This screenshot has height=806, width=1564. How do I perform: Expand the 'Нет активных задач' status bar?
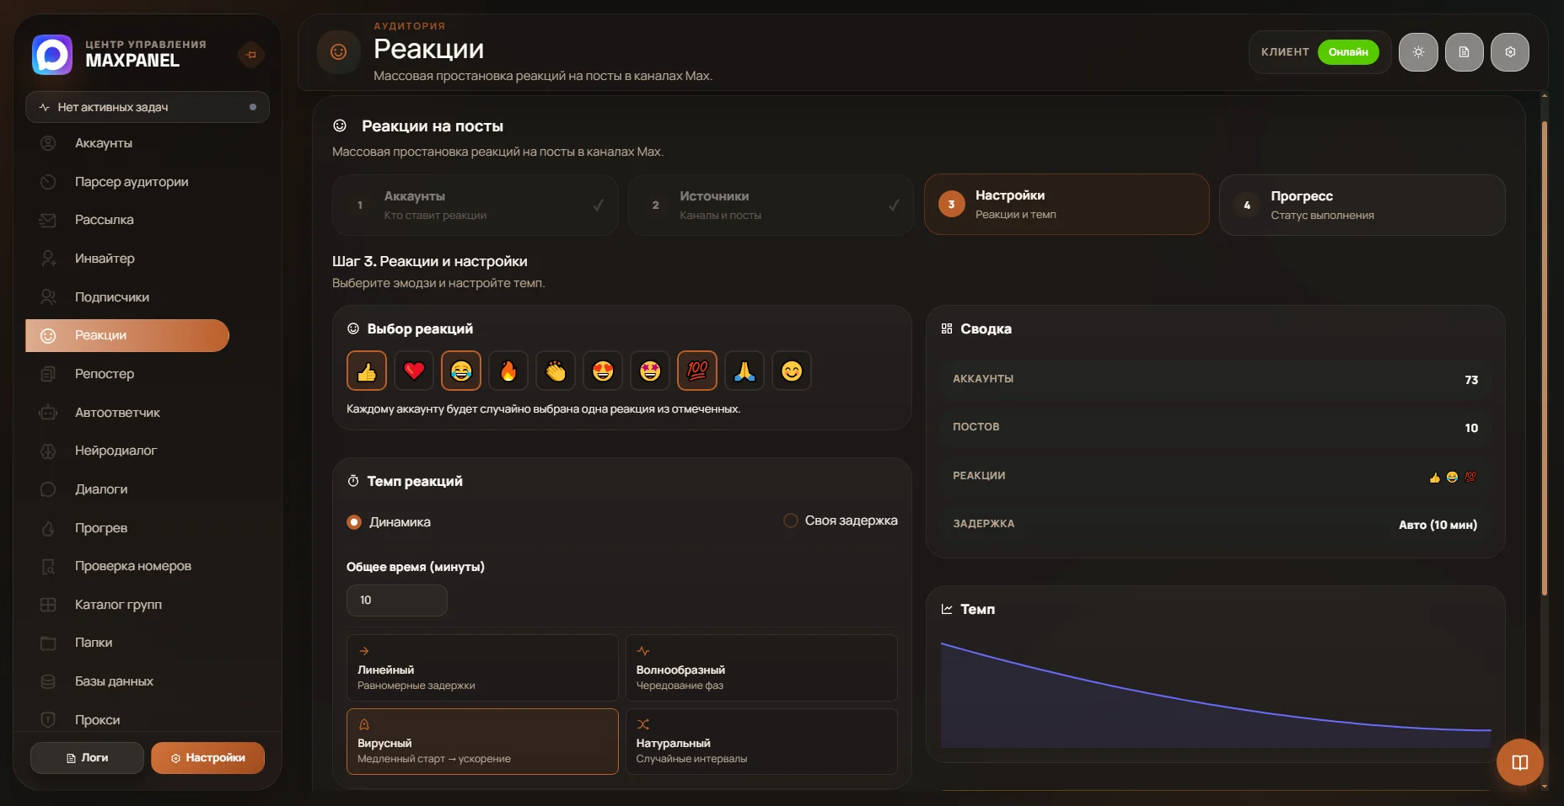coord(148,107)
